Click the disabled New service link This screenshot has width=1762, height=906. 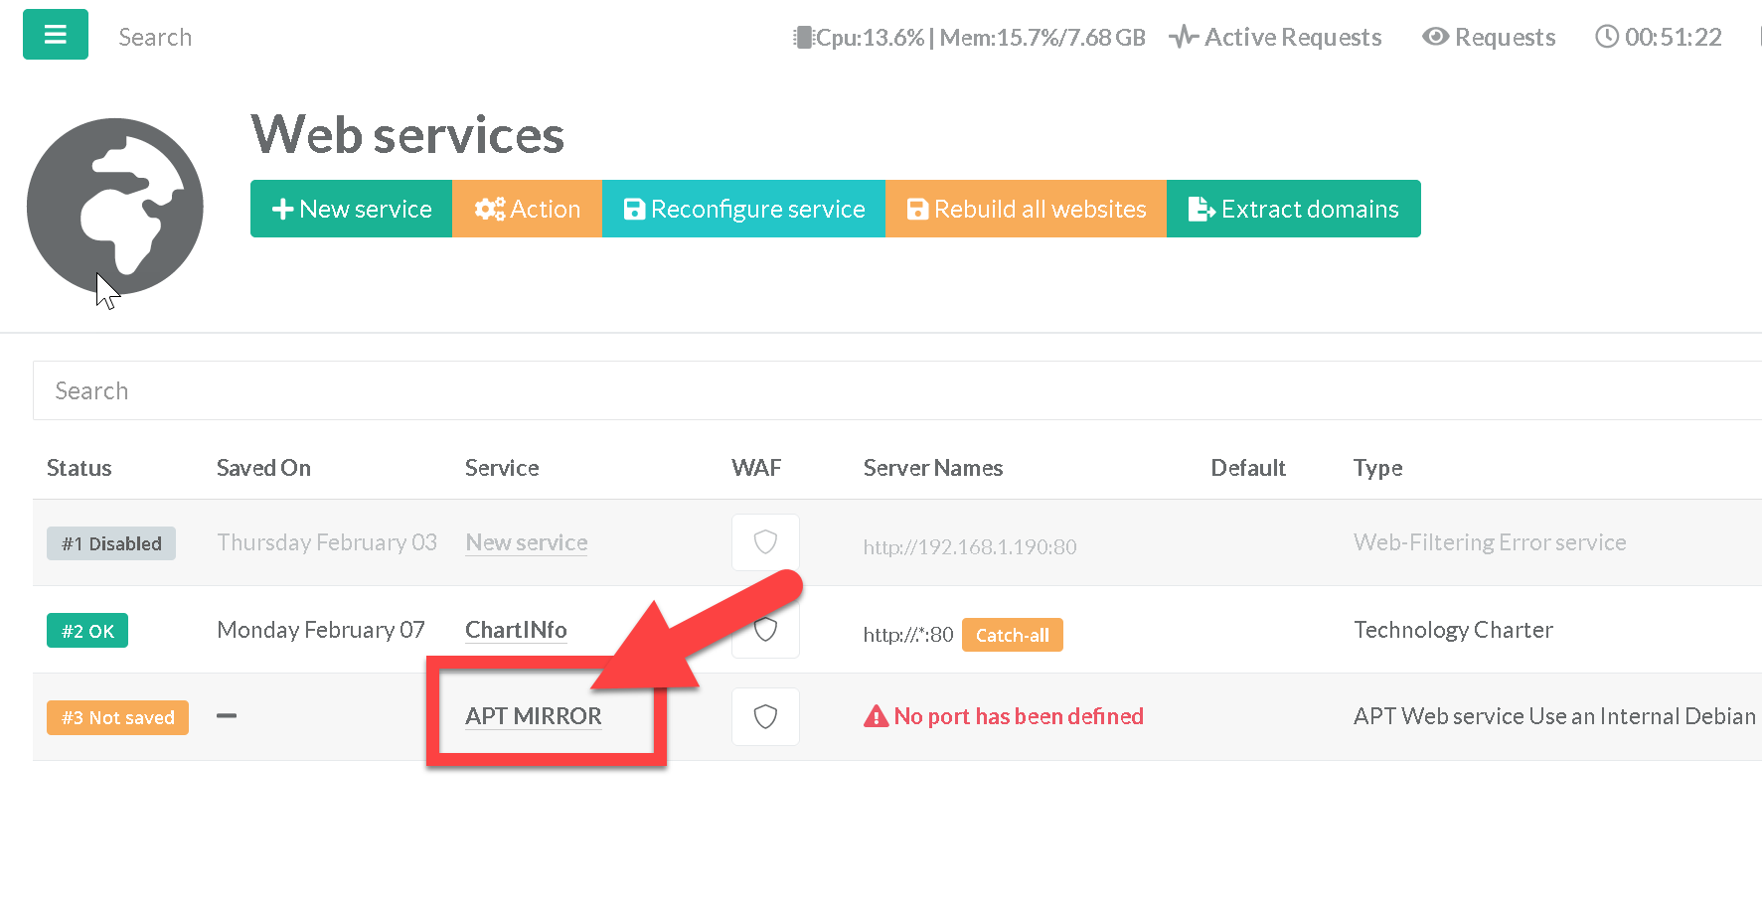[527, 542]
